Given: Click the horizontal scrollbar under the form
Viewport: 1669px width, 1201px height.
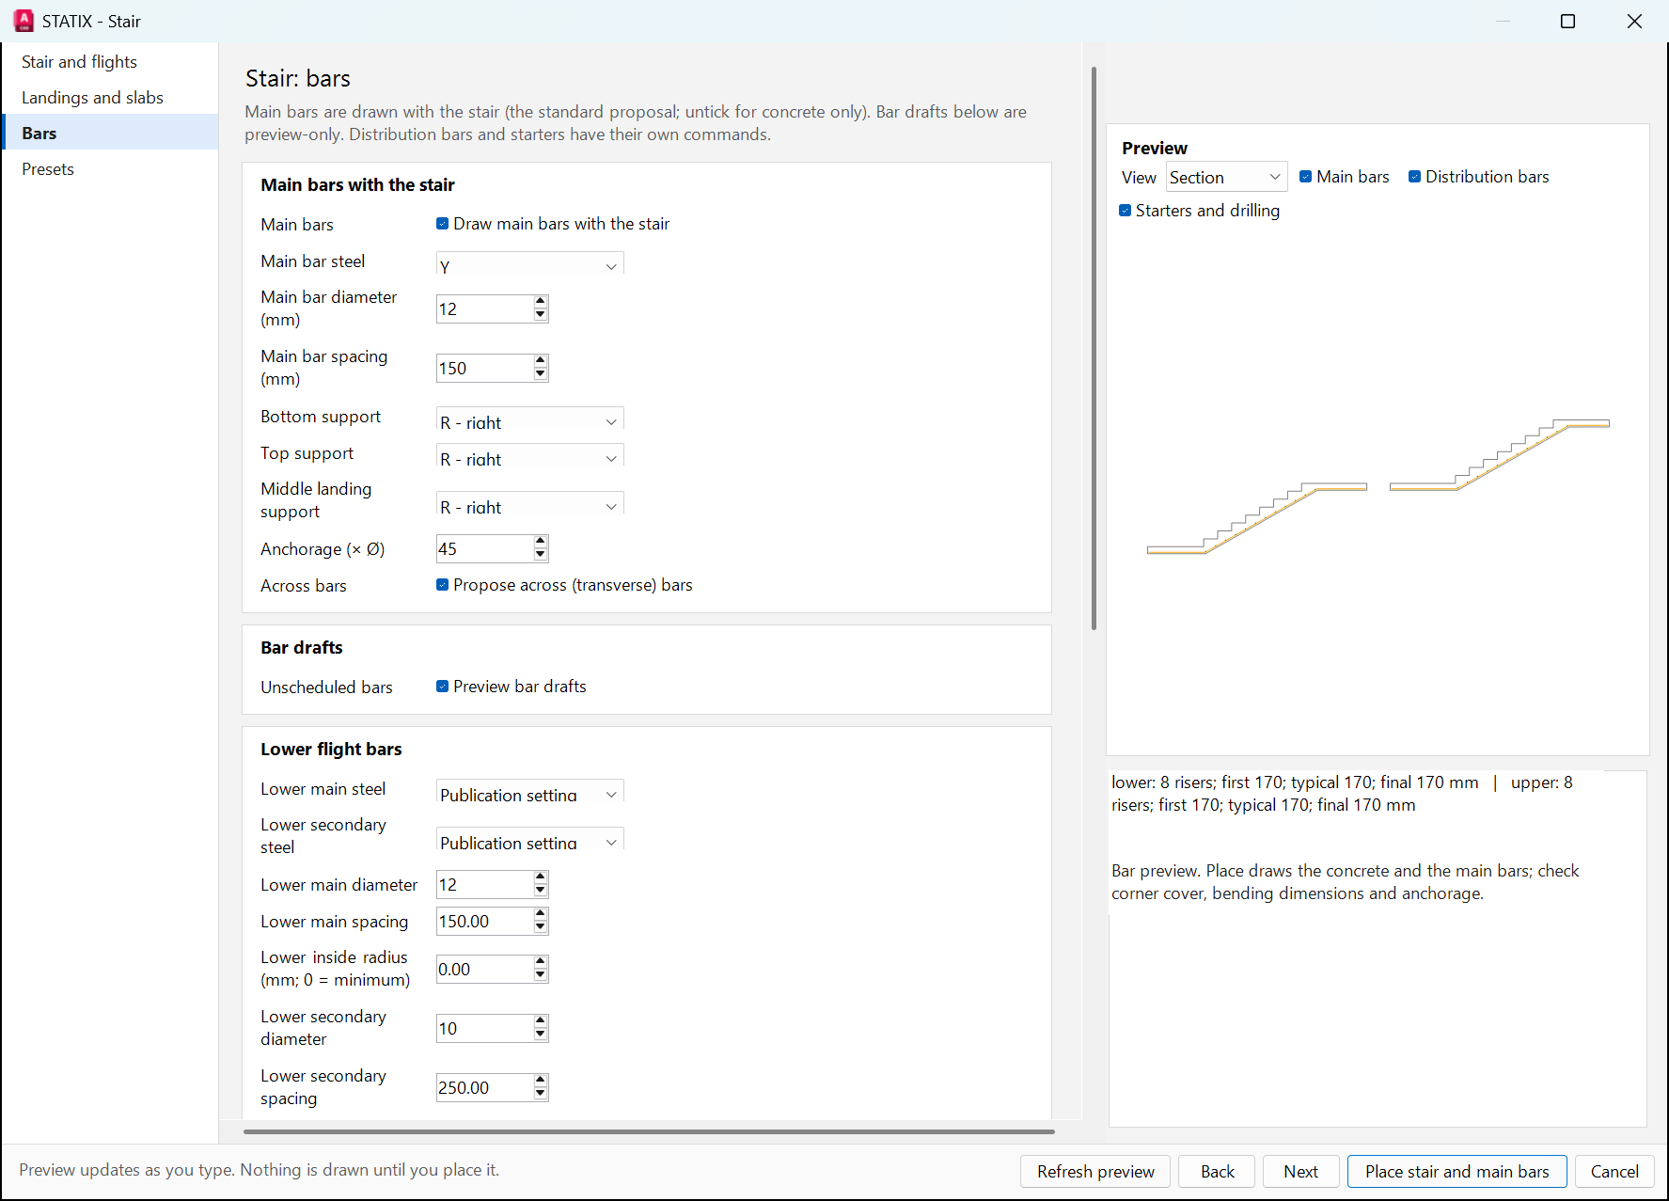Looking at the screenshot, I should pos(649,1131).
